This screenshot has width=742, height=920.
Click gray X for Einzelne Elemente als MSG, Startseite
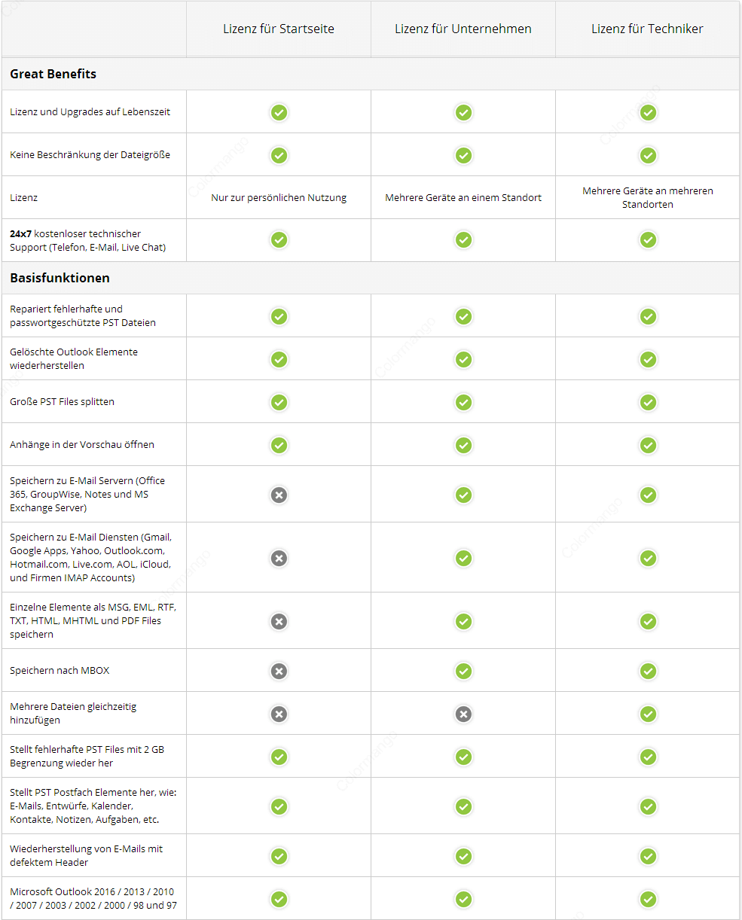click(x=279, y=621)
